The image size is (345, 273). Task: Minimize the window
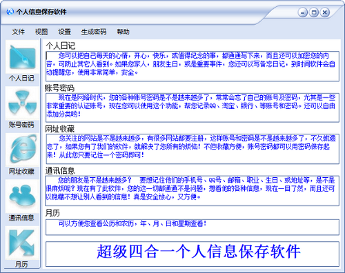click(x=302, y=12)
